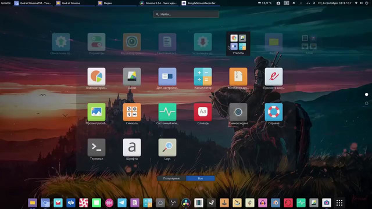Open the Disk Usage Analyzer app (Анализатор)
Viewport: 372px width, 209px height.
(96, 77)
